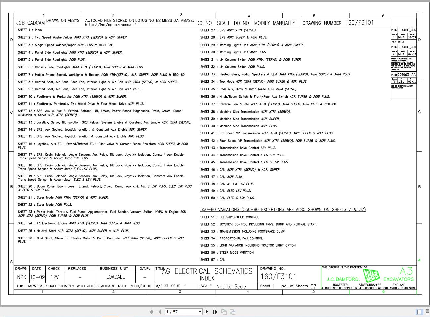This screenshot has width=430, height=317.
Task: Click SHEET 38 Machine Side Transmission entry
Action: tap(245, 112)
